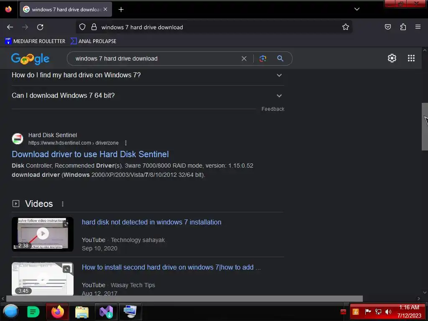The height and width of the screenshot is (321, 428).
Task: Click the horizontal scrollbar thumb
Action: pyautogui.click(x=184, y=298)
